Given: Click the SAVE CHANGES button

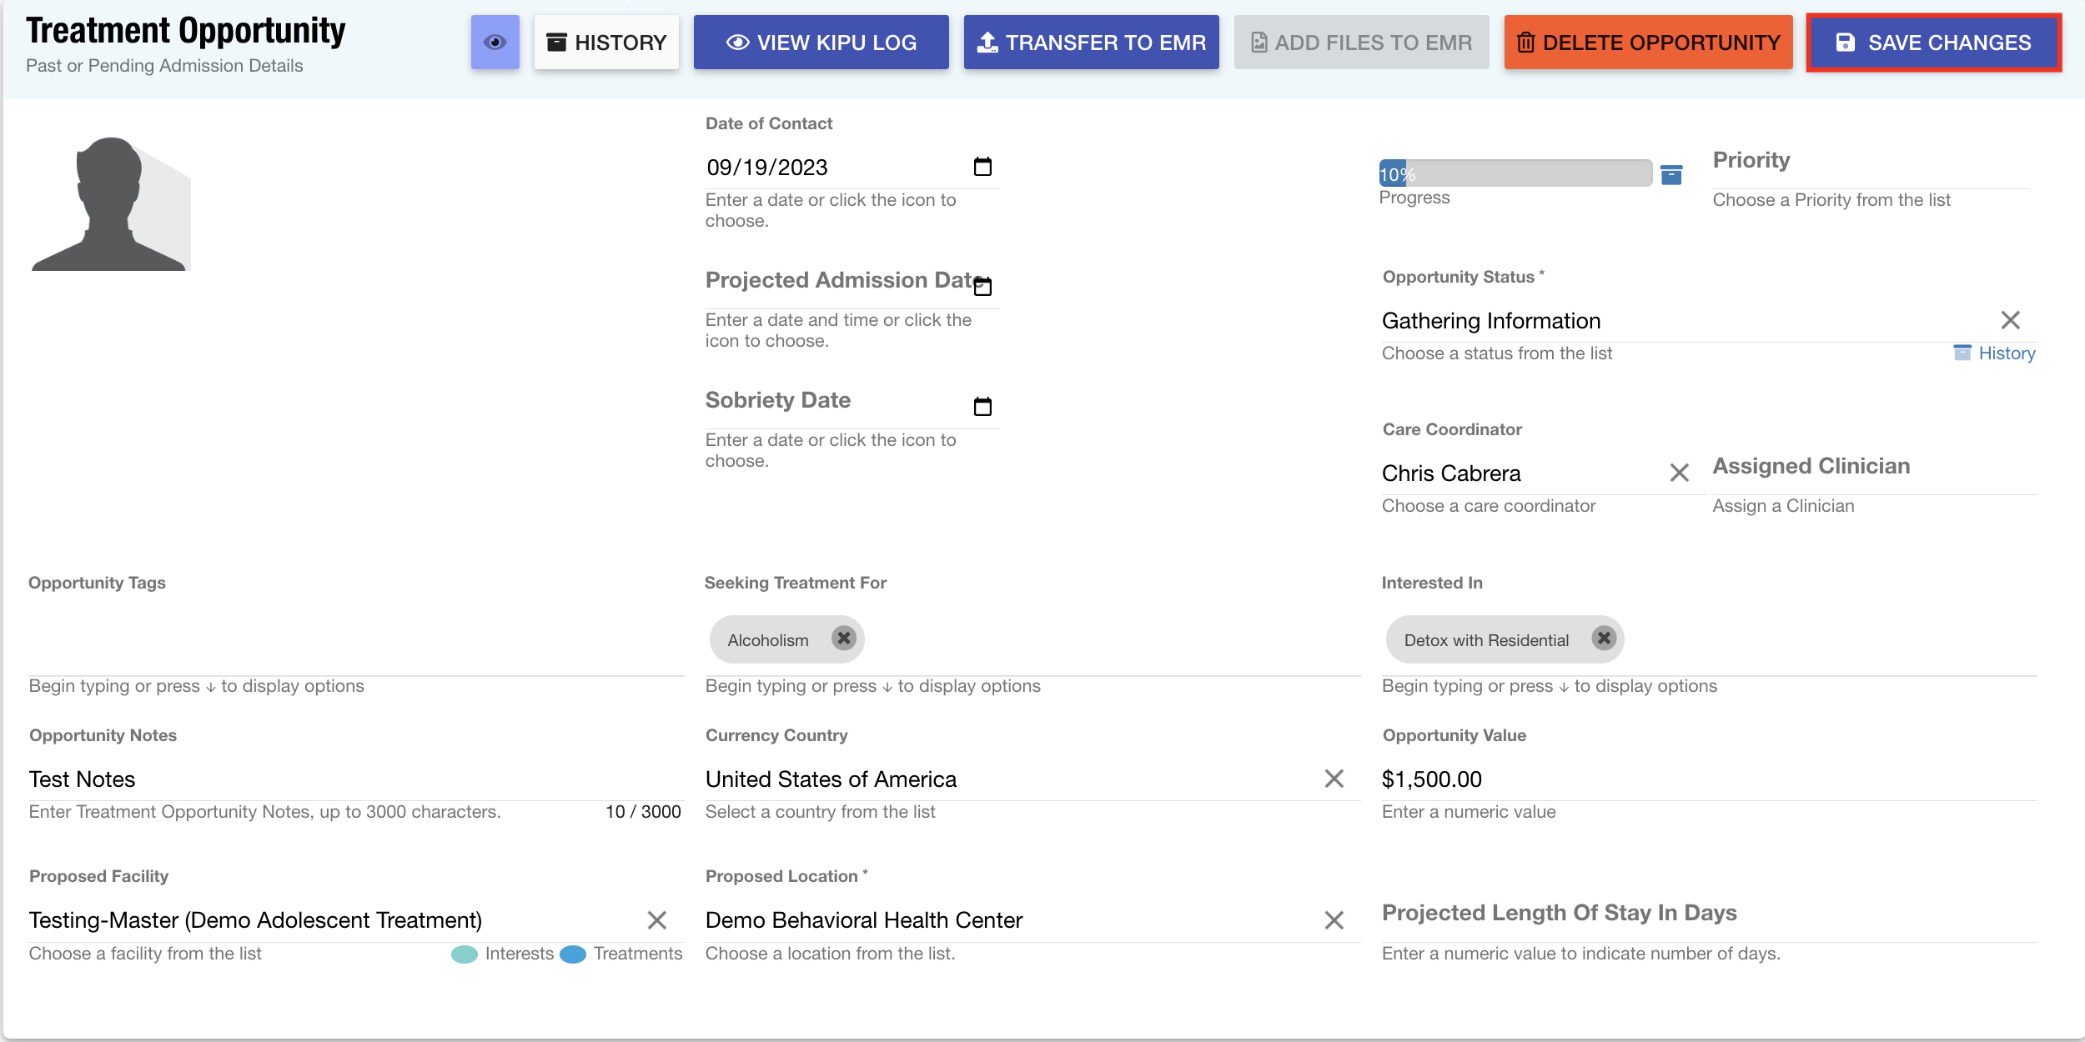Looking at the screenshot, I should point(1933,43).
